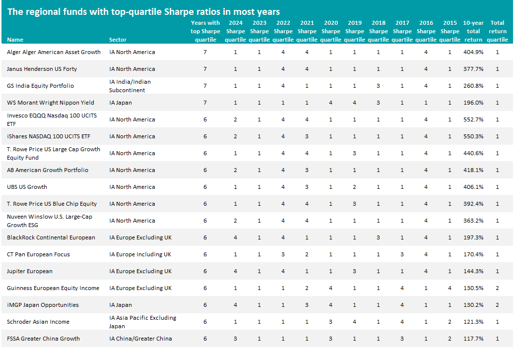Click the 392.4% ten-year return value
517x351 pixels.
click(x=473, y=204)
